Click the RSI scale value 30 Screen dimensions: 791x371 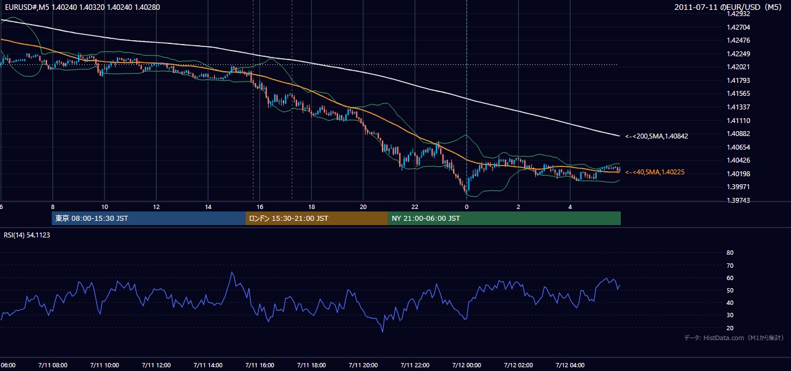tap(730, 315)
